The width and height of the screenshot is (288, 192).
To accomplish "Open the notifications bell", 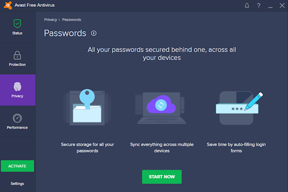I will 247,6.
